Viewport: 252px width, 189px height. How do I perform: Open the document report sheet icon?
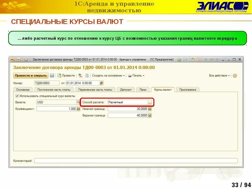(x=87, y=75)
